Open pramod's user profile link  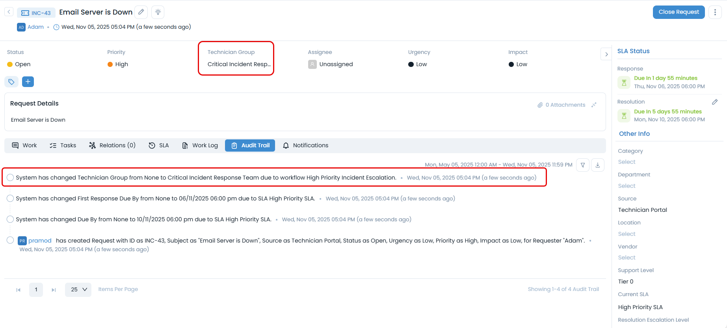tap(40, 241)
